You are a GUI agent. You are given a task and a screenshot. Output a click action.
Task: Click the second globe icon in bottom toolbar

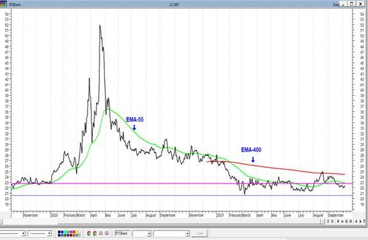click(95, 233)
